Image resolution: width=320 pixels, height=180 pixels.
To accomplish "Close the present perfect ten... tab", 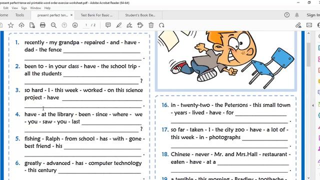I will click(x=71, y=15).
